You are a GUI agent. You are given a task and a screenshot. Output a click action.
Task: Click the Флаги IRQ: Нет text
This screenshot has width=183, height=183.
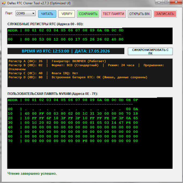coord(65,73)
